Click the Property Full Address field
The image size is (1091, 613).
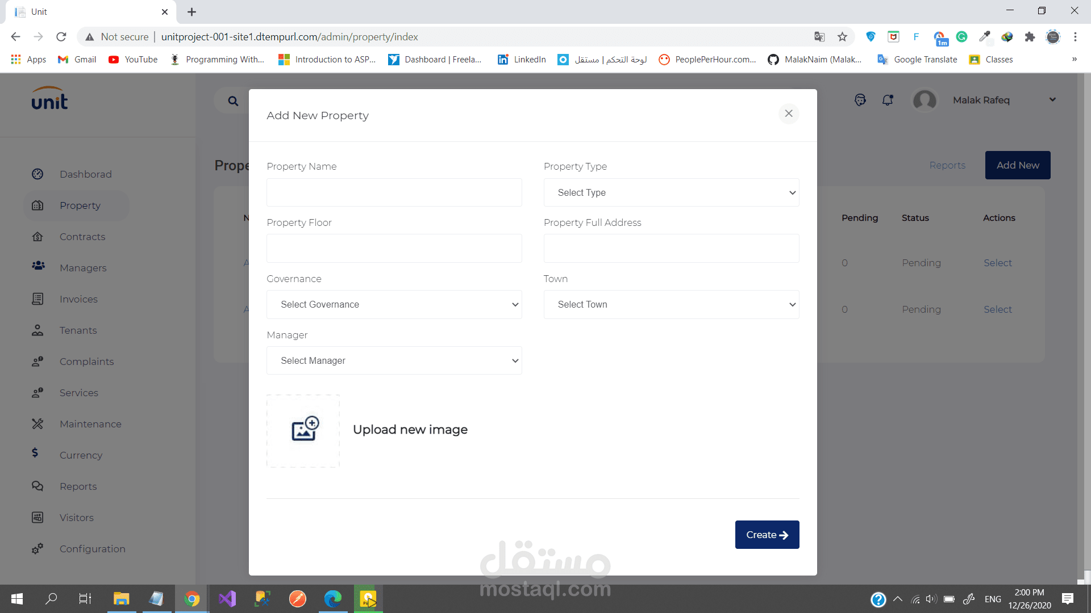click(x=671, y=249)
